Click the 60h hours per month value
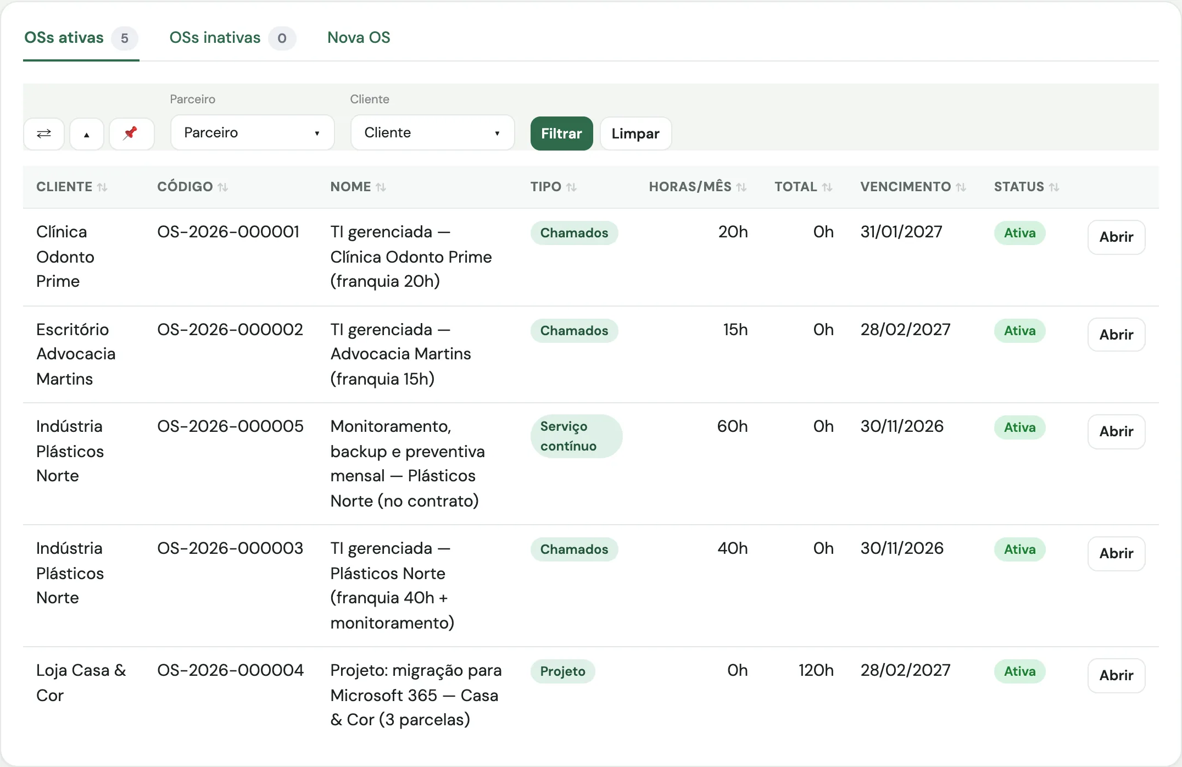The height and width of the screenshot is (767, 1182). tap(732, 426)
